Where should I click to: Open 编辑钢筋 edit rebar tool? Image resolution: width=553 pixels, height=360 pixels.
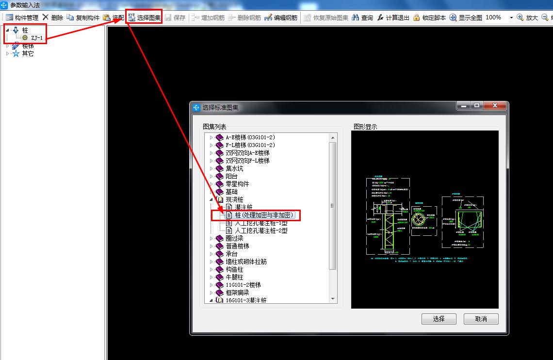[x=281, y=17]
